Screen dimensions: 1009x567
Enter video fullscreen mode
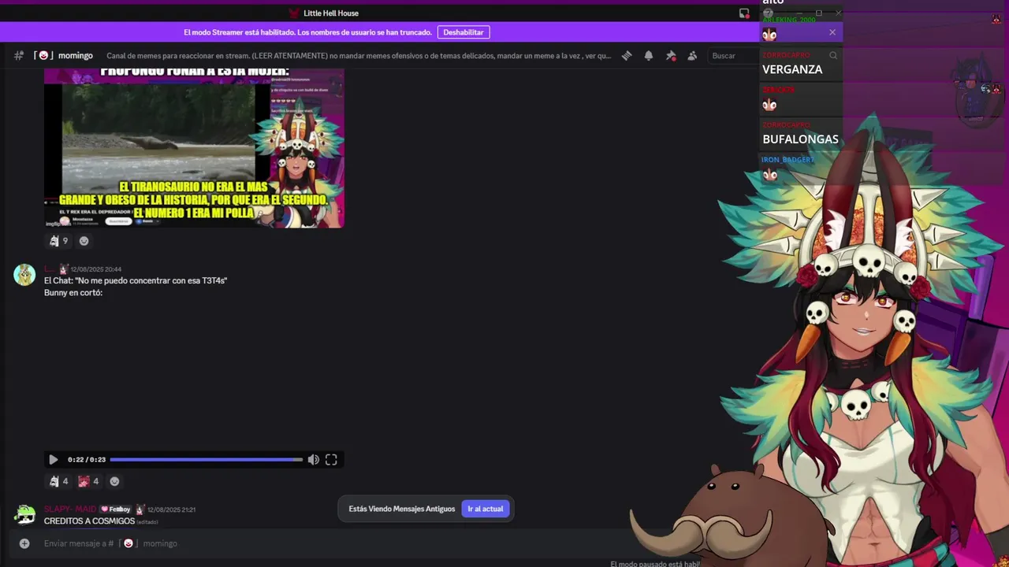[331, 460]
